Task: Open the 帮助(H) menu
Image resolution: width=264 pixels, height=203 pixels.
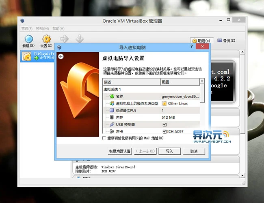Action: click(58, 29)
